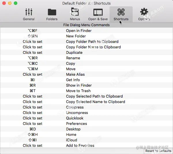The width and height of the screenshot is (173, 154).
Task: Edit the ⌘T shortcut for Move to Trash
Action: click(33, 91)
